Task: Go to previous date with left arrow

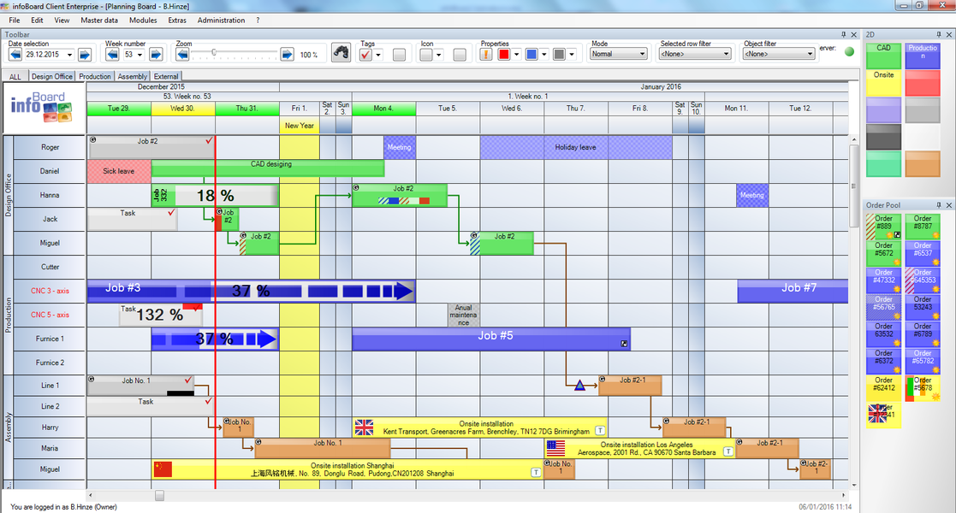Action: pyautogui.click(x=15, y=55)
